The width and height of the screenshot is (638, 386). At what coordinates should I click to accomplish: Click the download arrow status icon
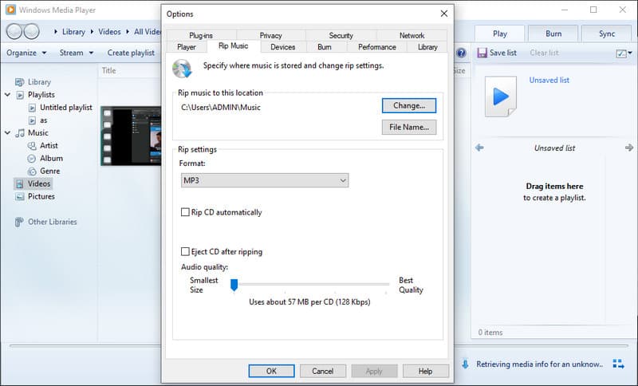[x=465, y=364]
